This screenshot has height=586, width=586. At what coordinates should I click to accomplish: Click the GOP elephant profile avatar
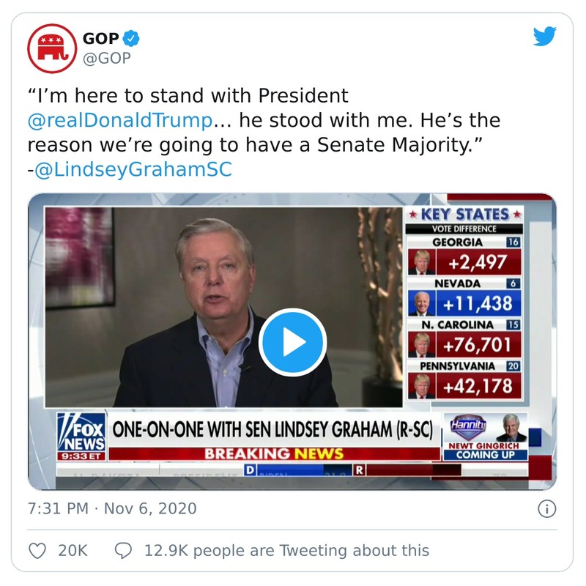point(51,48)
